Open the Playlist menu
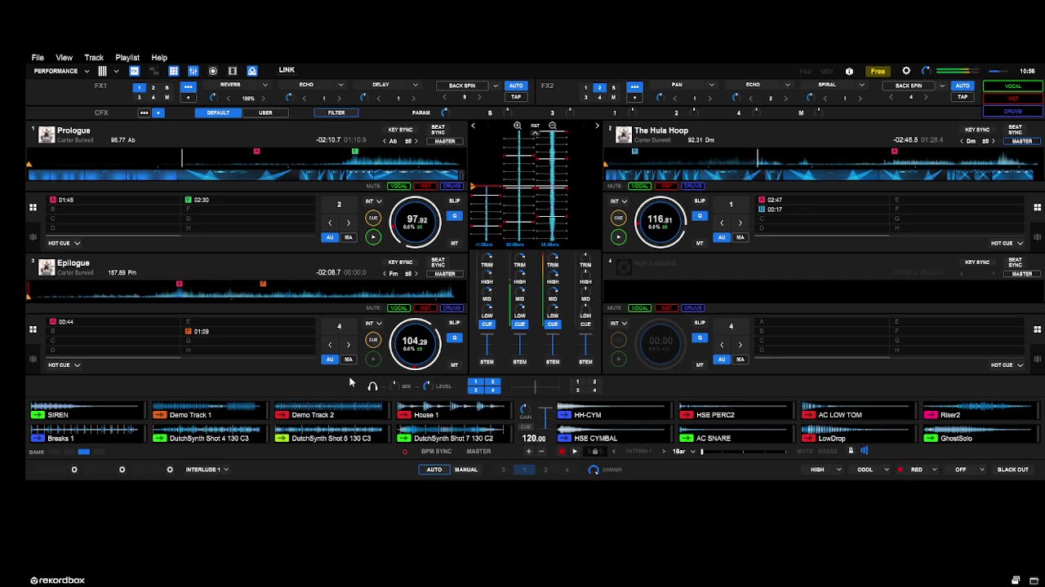Screen dimensions: 1045x587 pos(127,58)
